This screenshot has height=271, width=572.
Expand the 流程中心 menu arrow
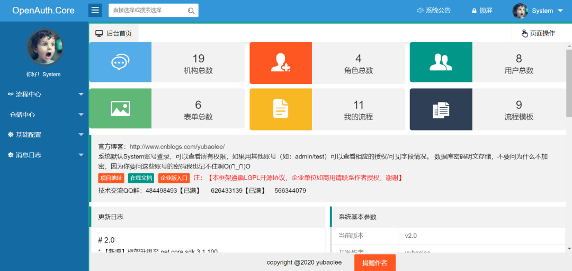coord(81,95)
